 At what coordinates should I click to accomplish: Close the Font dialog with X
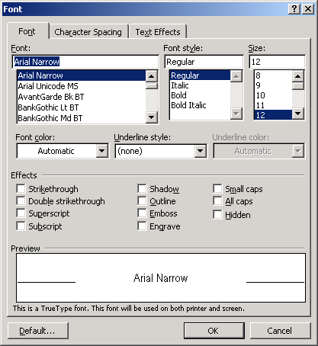point(308,9)
